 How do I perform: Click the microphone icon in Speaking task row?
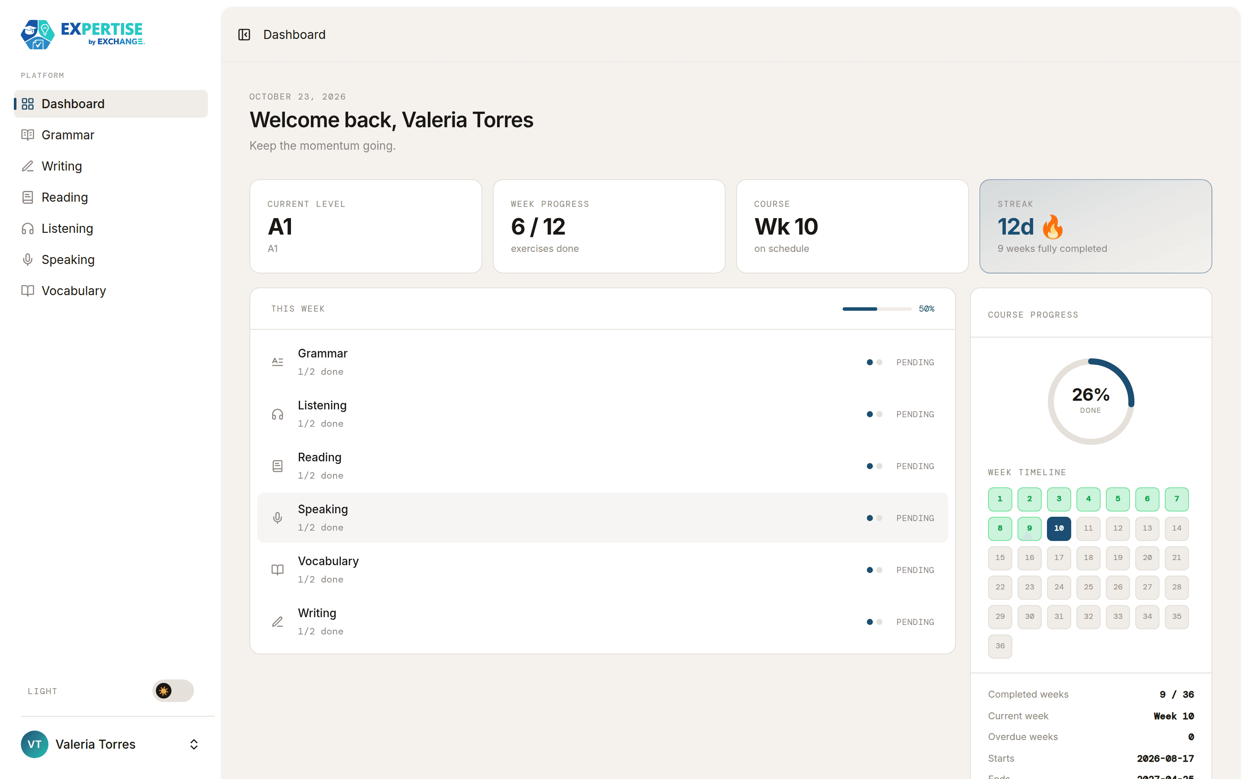pos(277,518)
